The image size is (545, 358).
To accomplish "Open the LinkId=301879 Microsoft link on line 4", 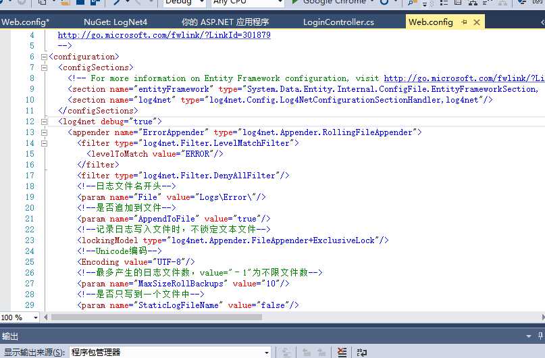I will click(x=164, y=35).
